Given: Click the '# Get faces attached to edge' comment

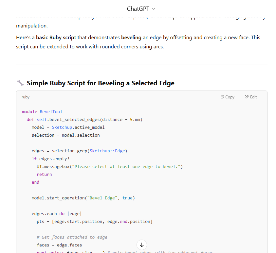Looking at the screenshot, I should [72, 237].
